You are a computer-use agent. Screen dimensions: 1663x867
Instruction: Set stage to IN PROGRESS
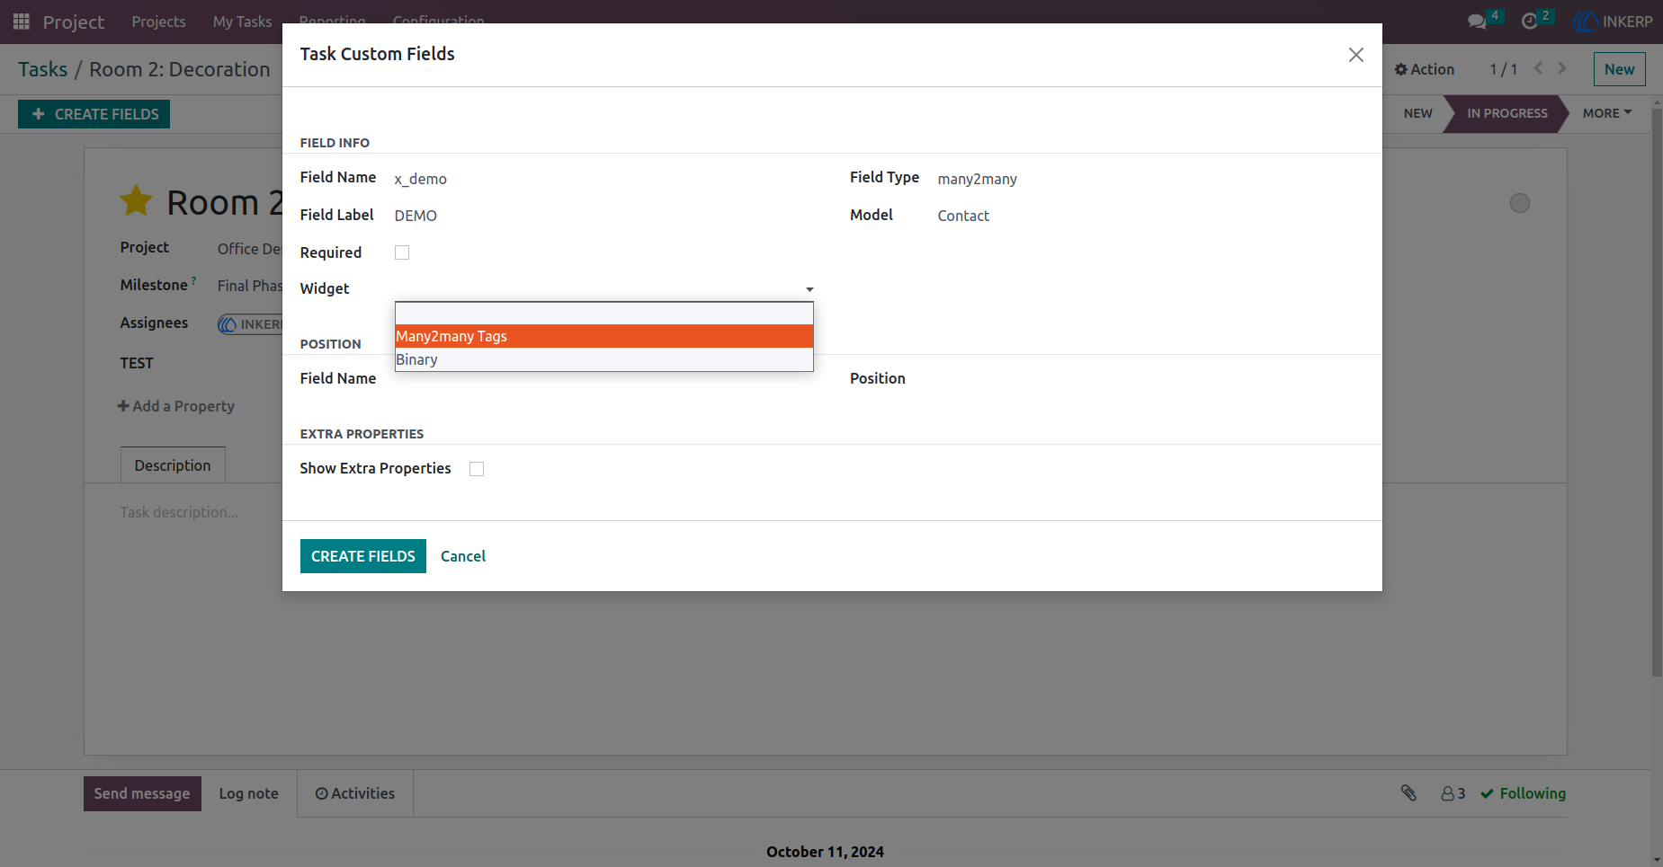tap(1507, 113)
